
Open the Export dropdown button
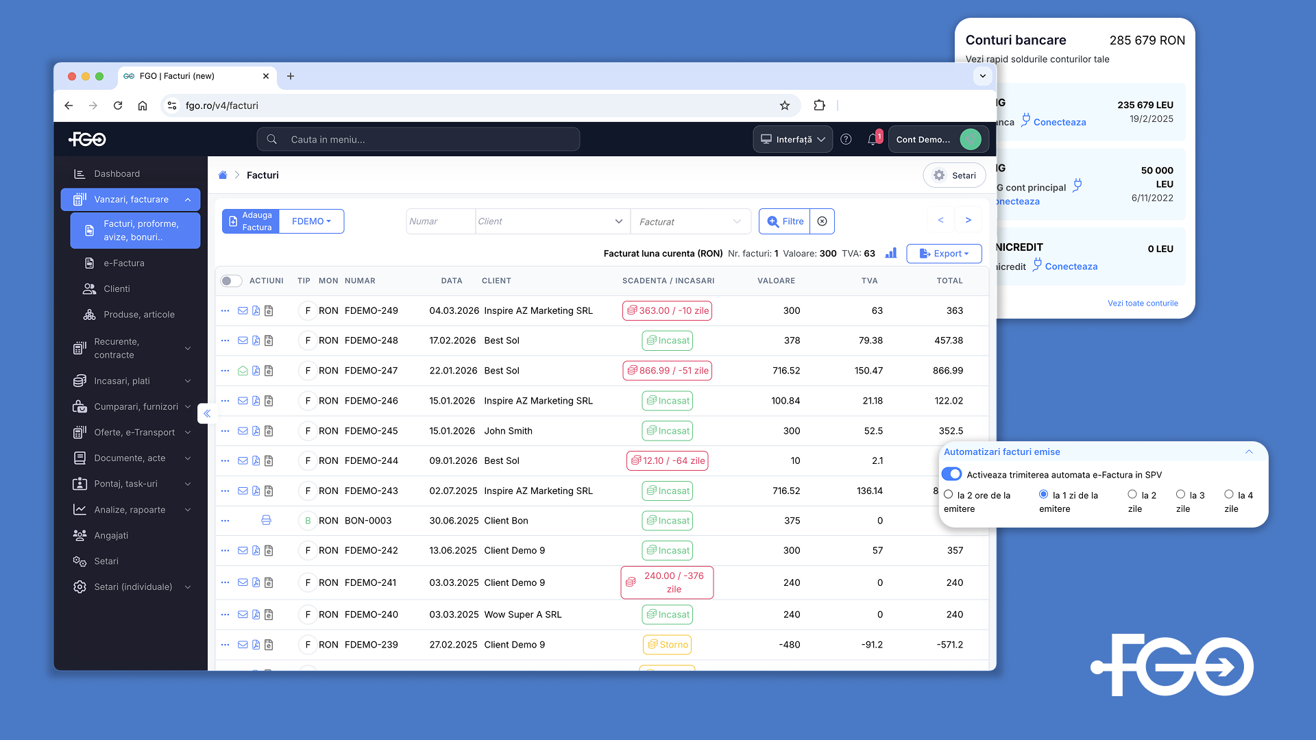click(944, 254)
